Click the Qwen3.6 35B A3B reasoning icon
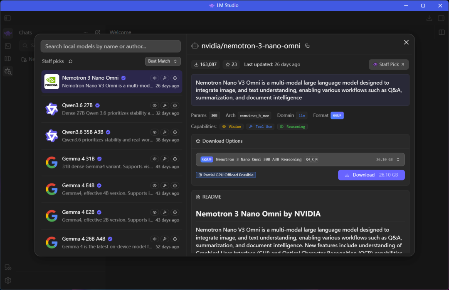 175,132
